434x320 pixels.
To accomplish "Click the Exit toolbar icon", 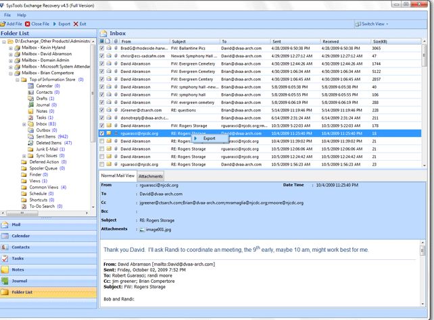I will 76,24.
